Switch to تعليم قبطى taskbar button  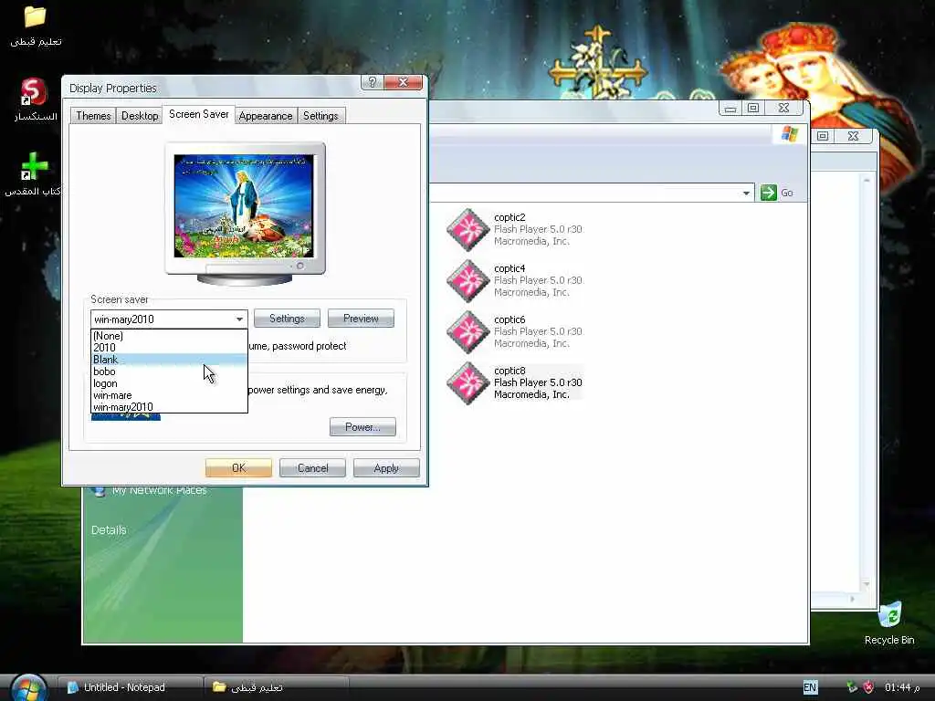[x=277, y=687]
